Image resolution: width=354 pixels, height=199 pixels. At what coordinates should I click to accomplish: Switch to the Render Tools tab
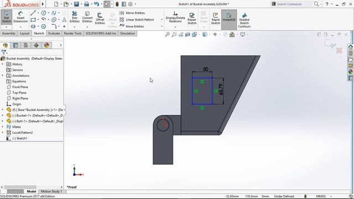coord(72,33)
